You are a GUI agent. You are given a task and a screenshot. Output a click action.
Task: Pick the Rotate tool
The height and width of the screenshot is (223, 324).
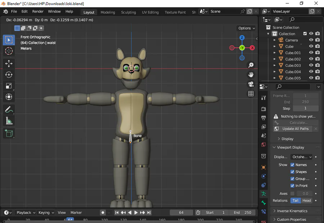point(9,74)
